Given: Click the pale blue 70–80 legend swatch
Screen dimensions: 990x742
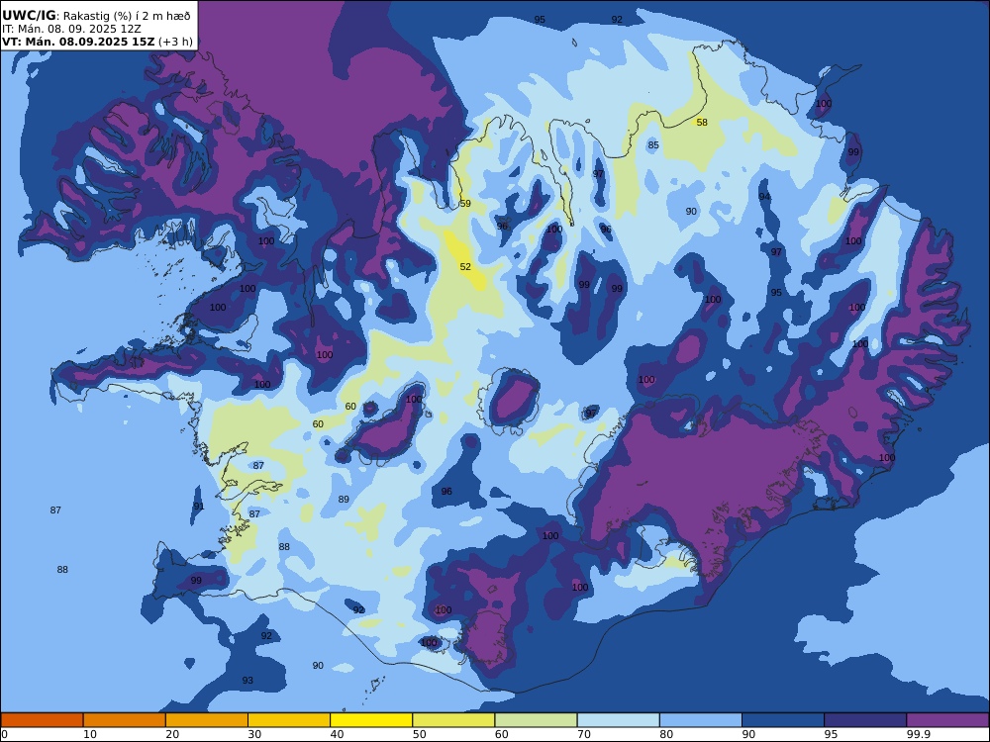Looking at the screenshot, I should click(618, 720).
